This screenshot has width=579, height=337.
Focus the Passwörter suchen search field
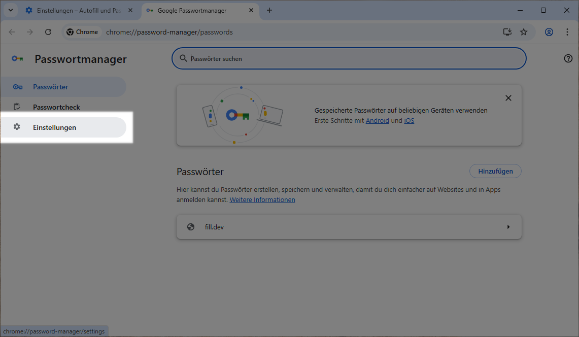click(349, 58)
